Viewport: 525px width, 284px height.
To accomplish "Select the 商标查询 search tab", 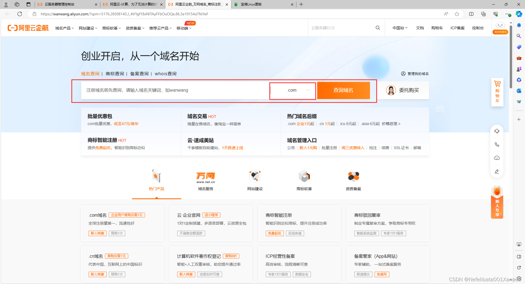I will 115,74.
